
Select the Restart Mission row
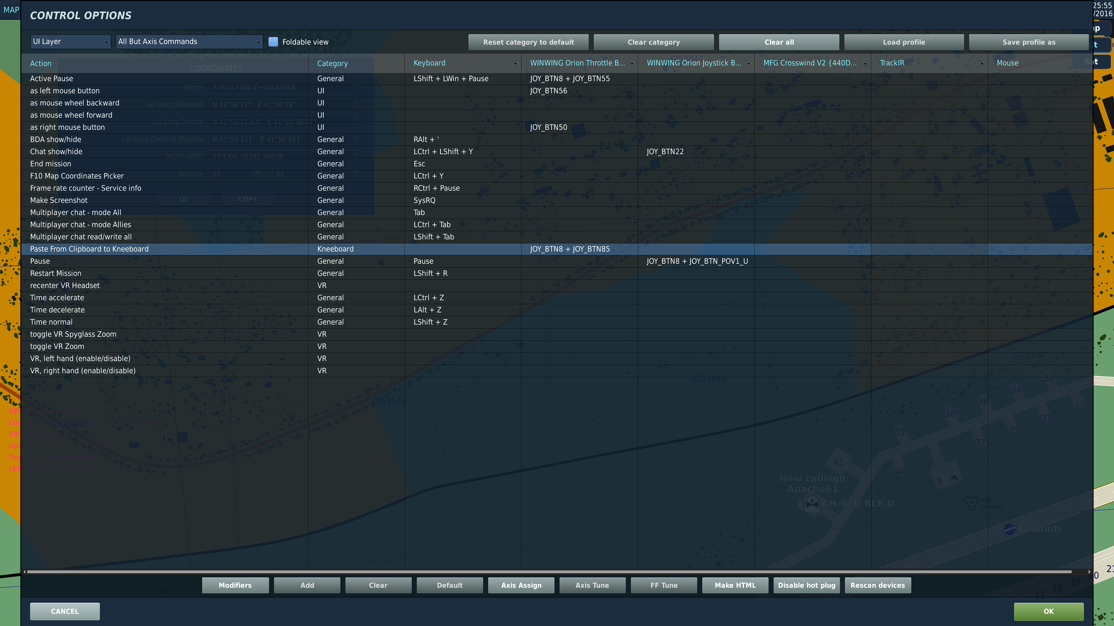point(557,274)
